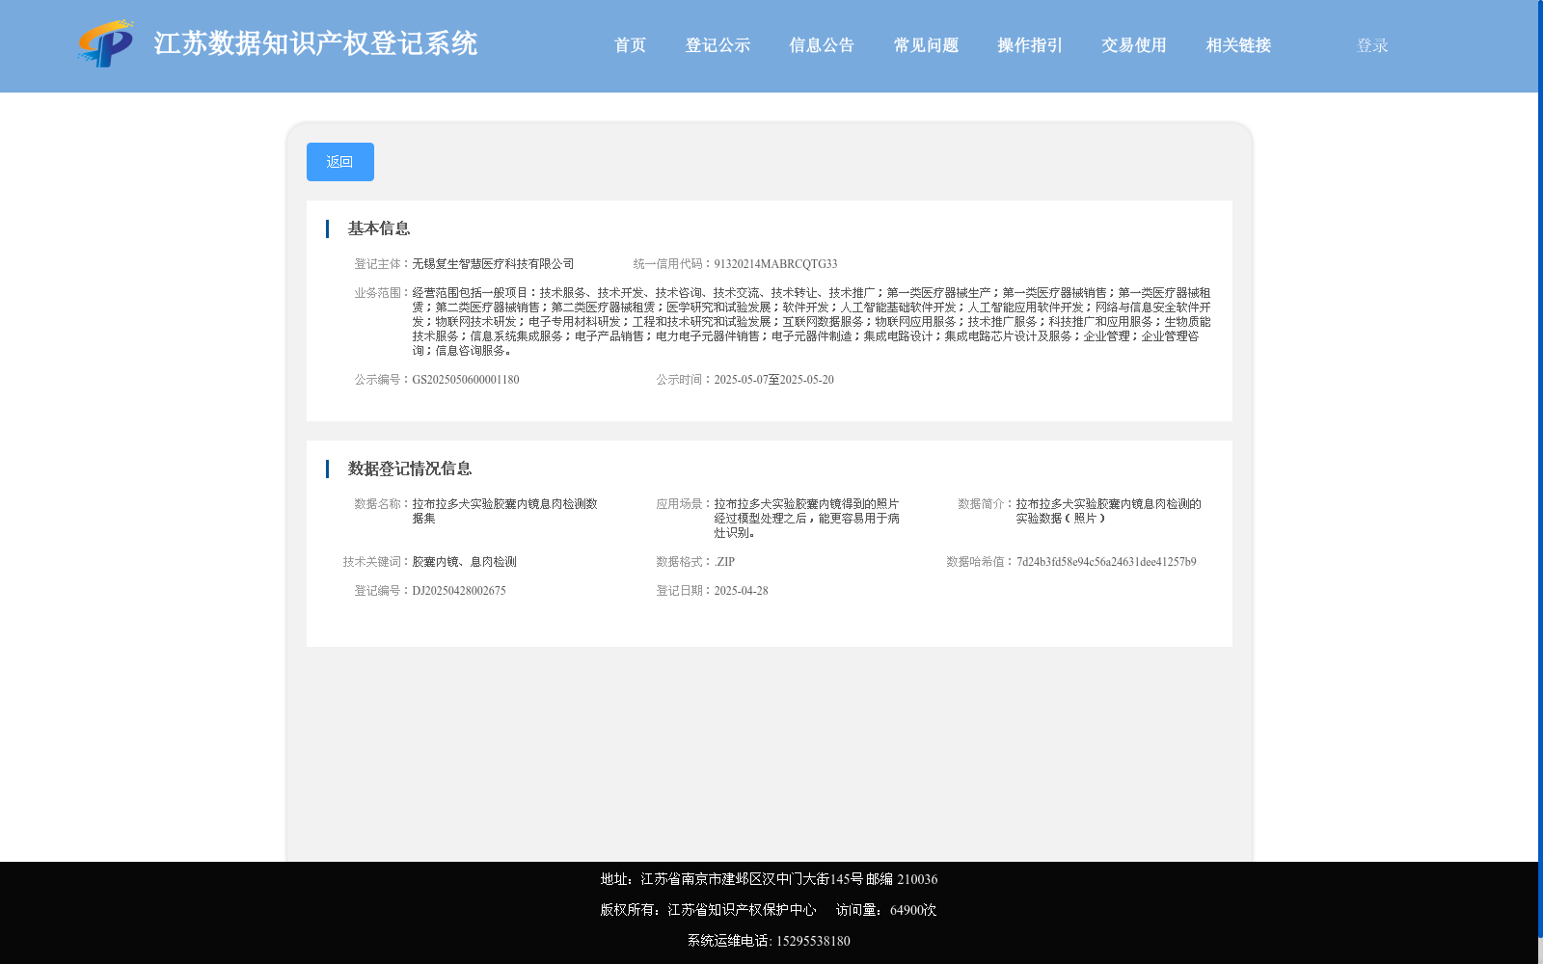Select 操作指引 in the top menu
This screenshot has width=1543, height=964.
tap(1030, 45)
